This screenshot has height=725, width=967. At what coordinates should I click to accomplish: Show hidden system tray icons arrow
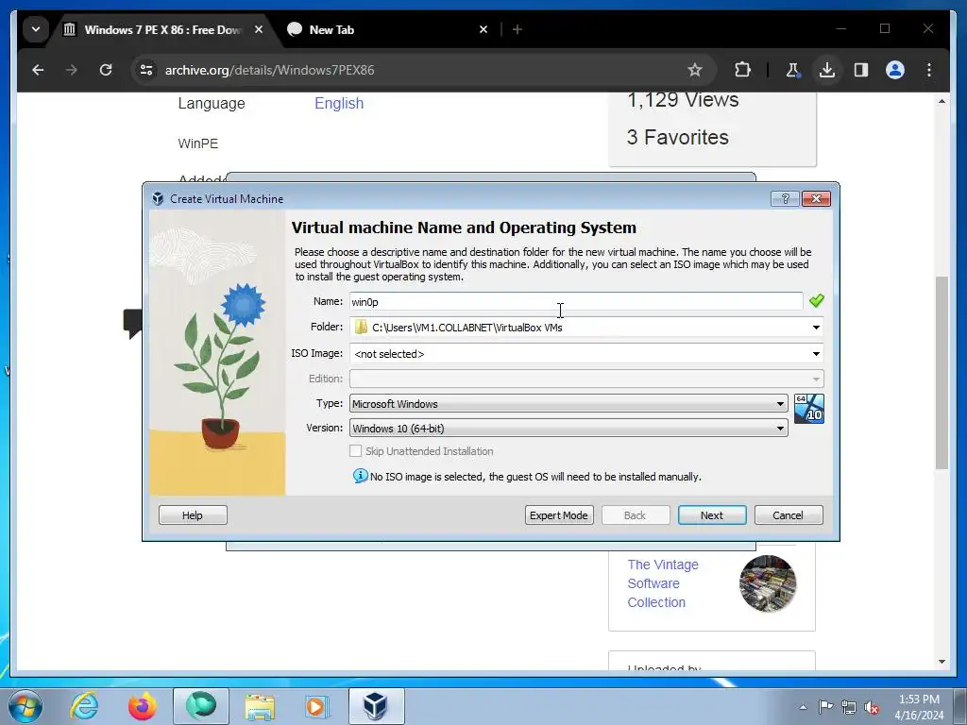[x=803, y=707]
